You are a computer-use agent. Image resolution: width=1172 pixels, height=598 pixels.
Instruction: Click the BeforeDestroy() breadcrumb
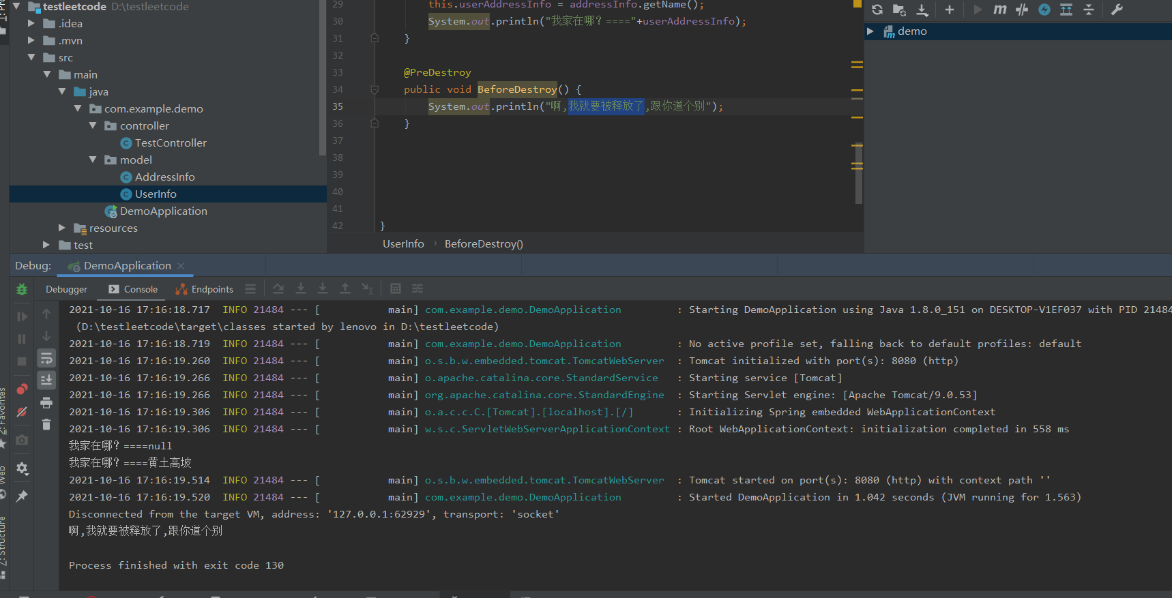tap(484, 243)
